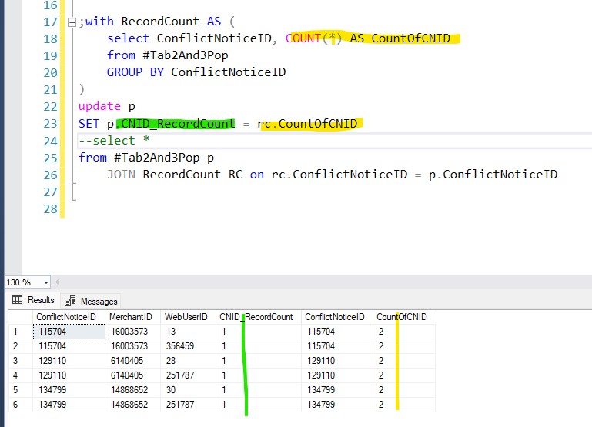The width and height of the screenshot is (592, 427).
Task: Switch to the Messages tab
Action: click(91, 301)
